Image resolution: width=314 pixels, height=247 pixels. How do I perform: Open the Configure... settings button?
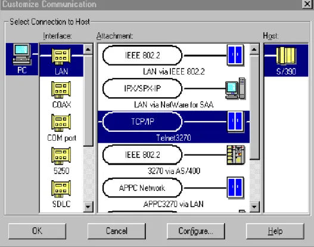click(x=195, y=231)
